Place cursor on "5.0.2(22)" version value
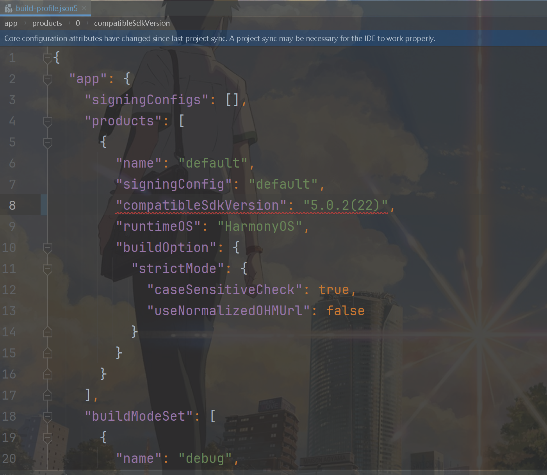Screen dimensions: 547x475 click(346, 205)
